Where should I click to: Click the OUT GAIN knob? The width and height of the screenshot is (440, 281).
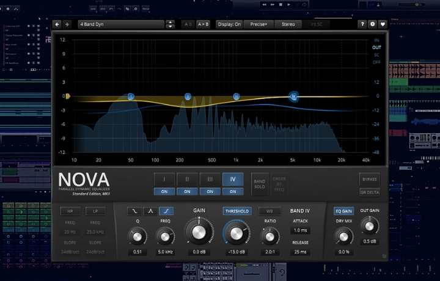[x=369, y=226]
